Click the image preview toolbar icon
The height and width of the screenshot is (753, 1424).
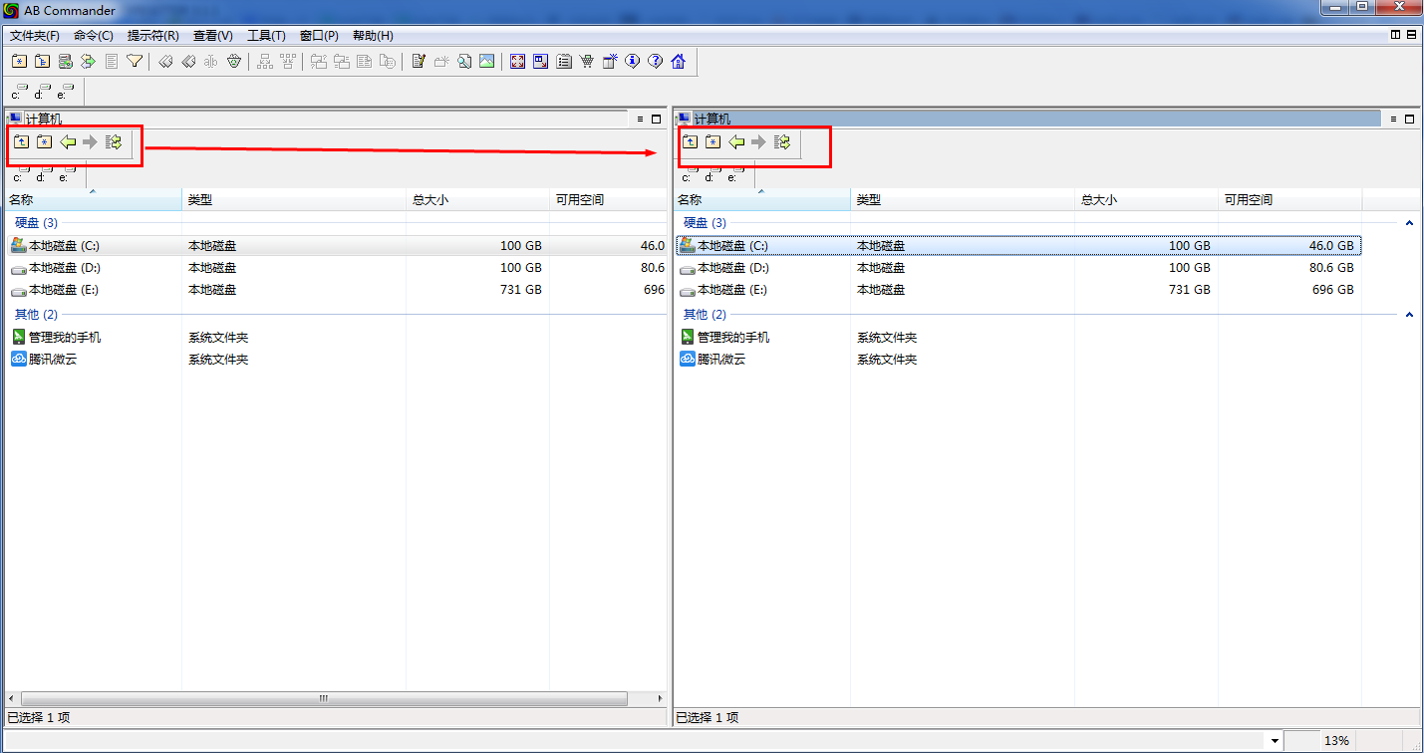pos(486,61)
